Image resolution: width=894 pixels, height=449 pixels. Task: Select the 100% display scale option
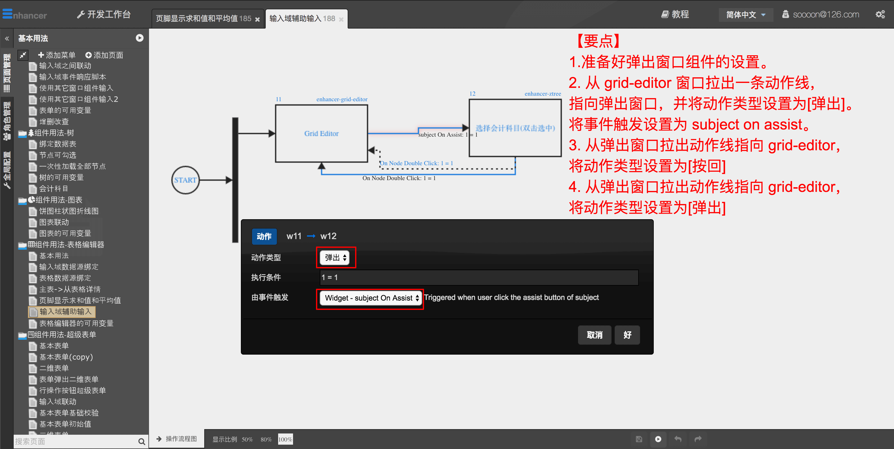point(285,439)
